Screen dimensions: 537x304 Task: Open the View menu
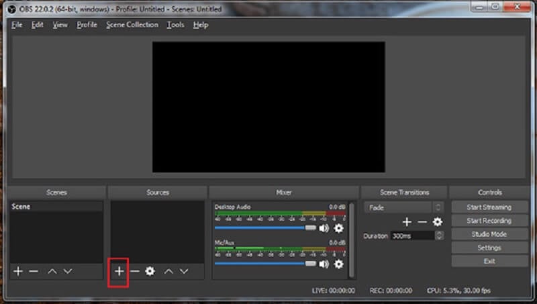[x=60, y=25]
